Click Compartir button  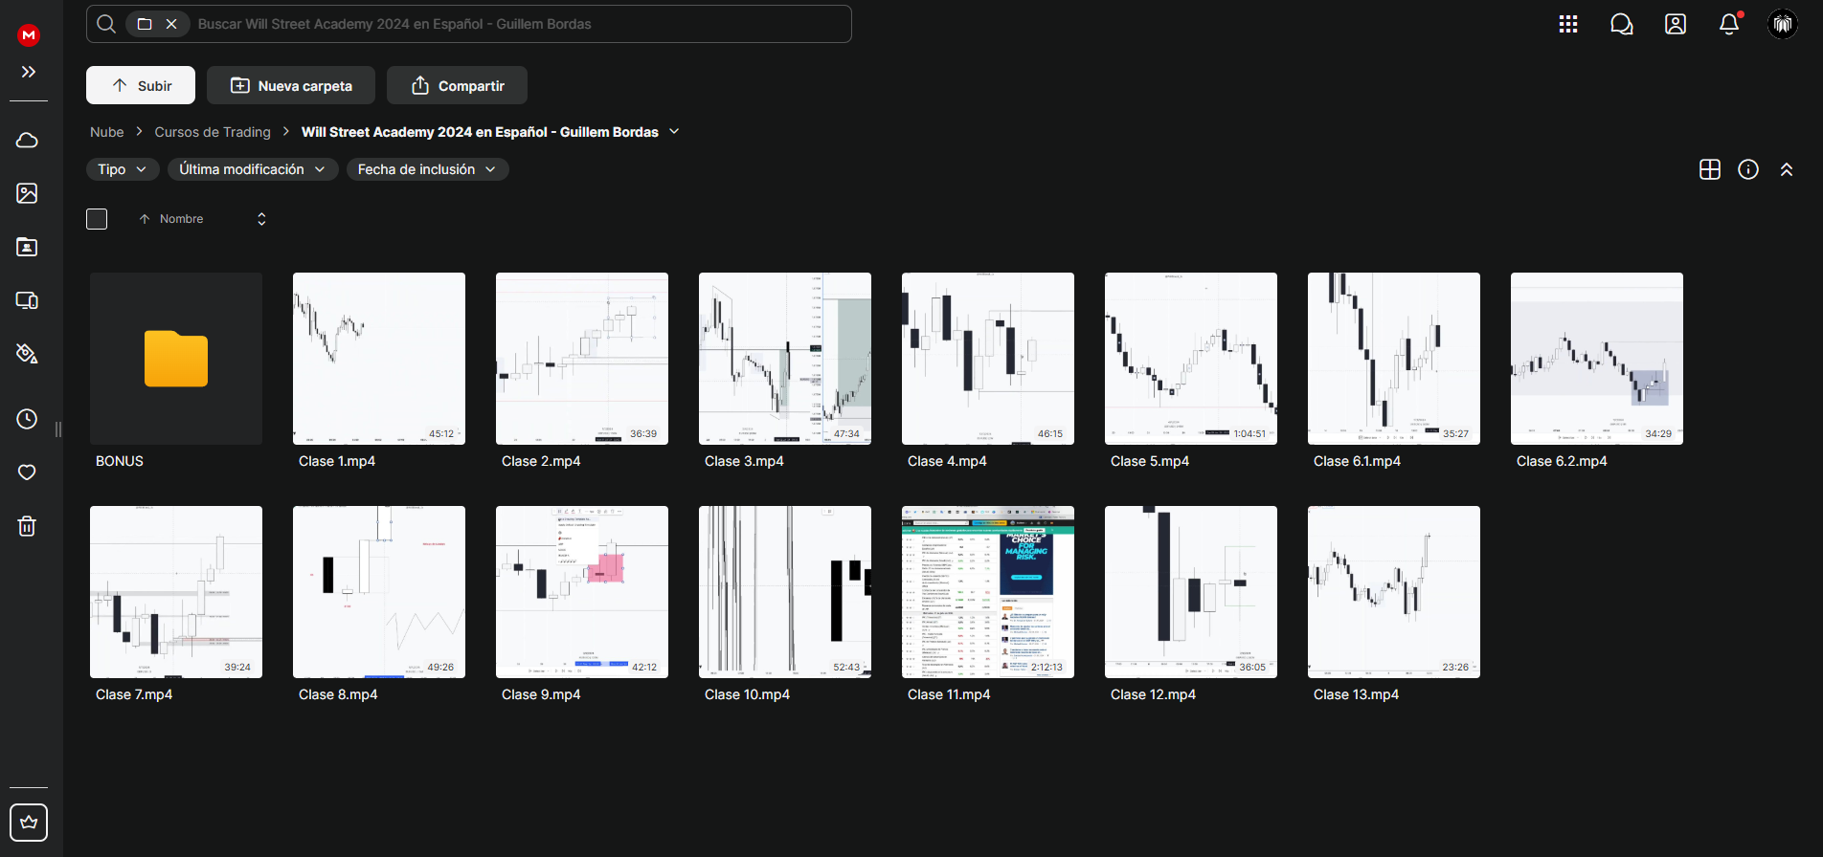(x=457, y=85)
